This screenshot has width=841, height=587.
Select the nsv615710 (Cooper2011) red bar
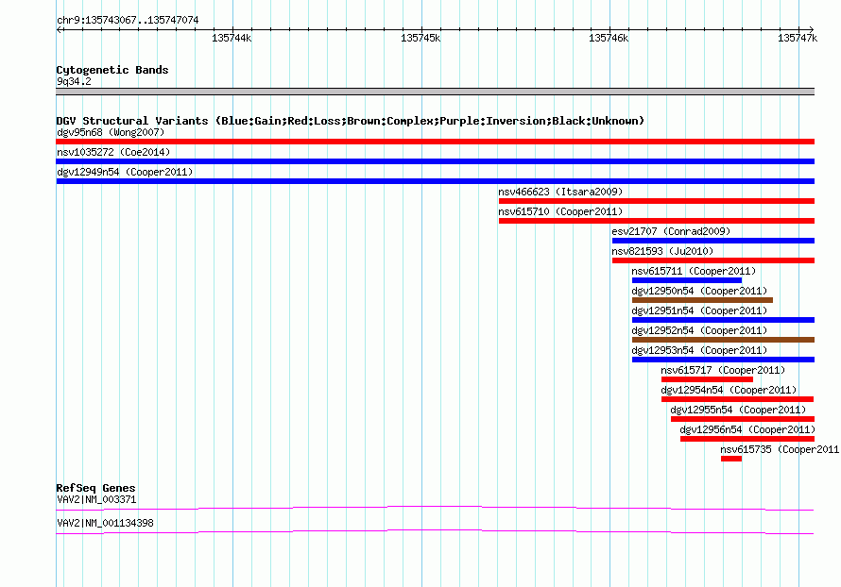(657, 221)
